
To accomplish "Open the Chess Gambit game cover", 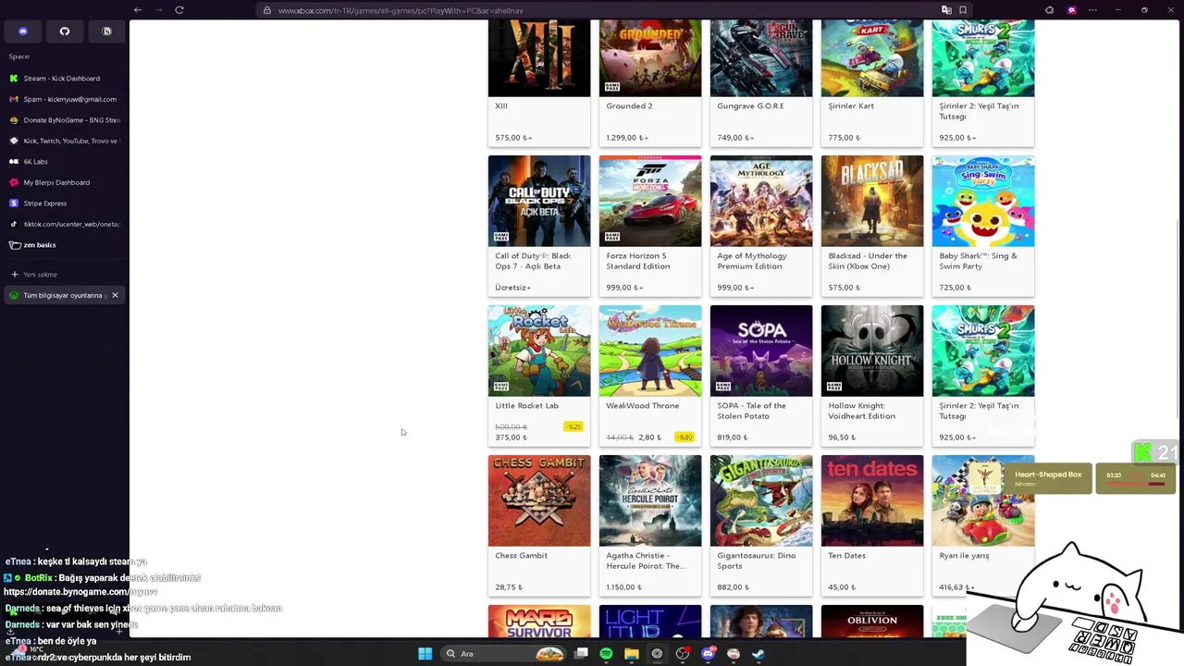I will point(539,500).
